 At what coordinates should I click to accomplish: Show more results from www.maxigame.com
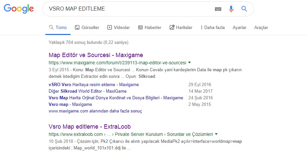[95, 111]
